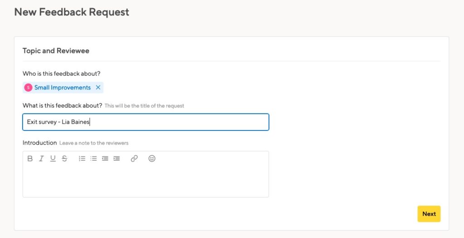
Task: Remove the Small Improvements reviewee chip
Action: pyautogui.click(x=98, y=88)
